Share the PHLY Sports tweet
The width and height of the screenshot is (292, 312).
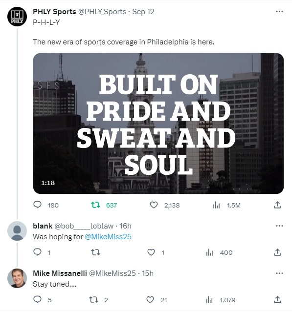(277, 205)
